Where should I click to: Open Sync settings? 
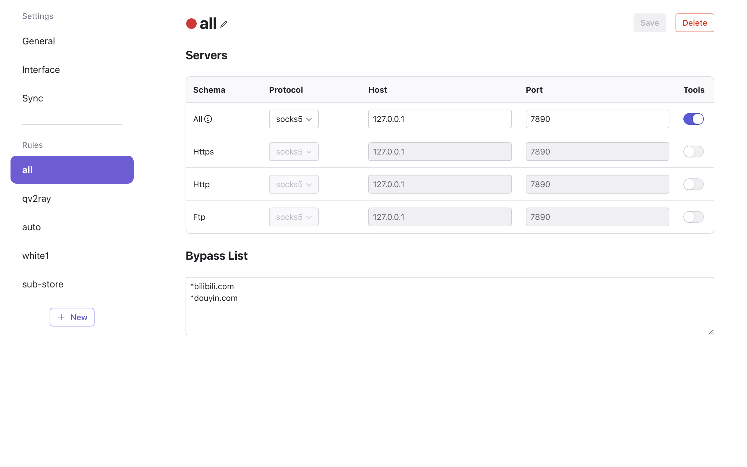[x=32, y=98]
